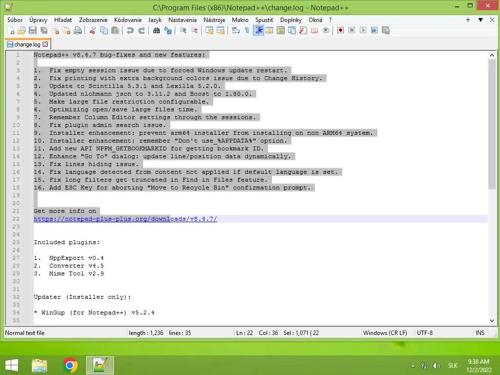Open the Nástroje menu
This screenshot has width=500, height=375.
point(214,20)
